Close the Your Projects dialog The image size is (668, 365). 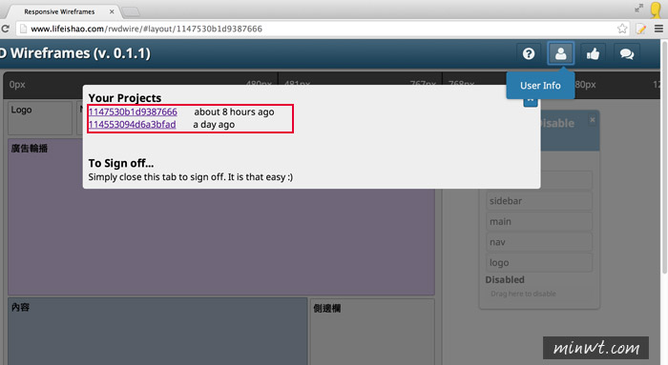tap(530, 101)
